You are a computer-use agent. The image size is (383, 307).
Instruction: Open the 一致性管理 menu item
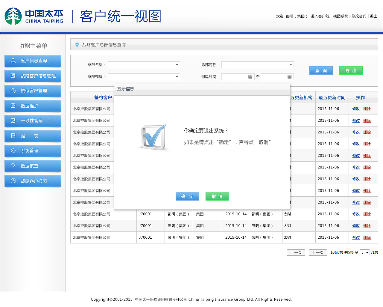click(33, 121)
